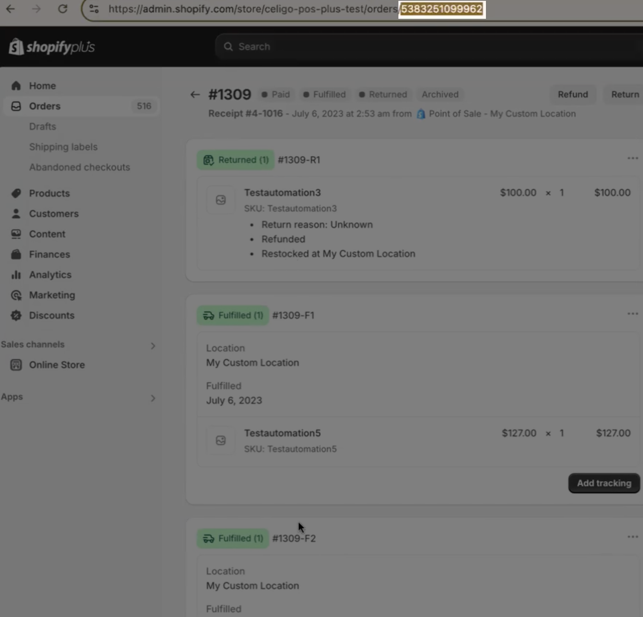Open Analytics section
This screenshot has height=617, width=643.
[50, 275]
